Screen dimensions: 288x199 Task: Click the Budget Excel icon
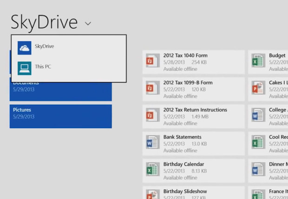click(x=258, y=61)
